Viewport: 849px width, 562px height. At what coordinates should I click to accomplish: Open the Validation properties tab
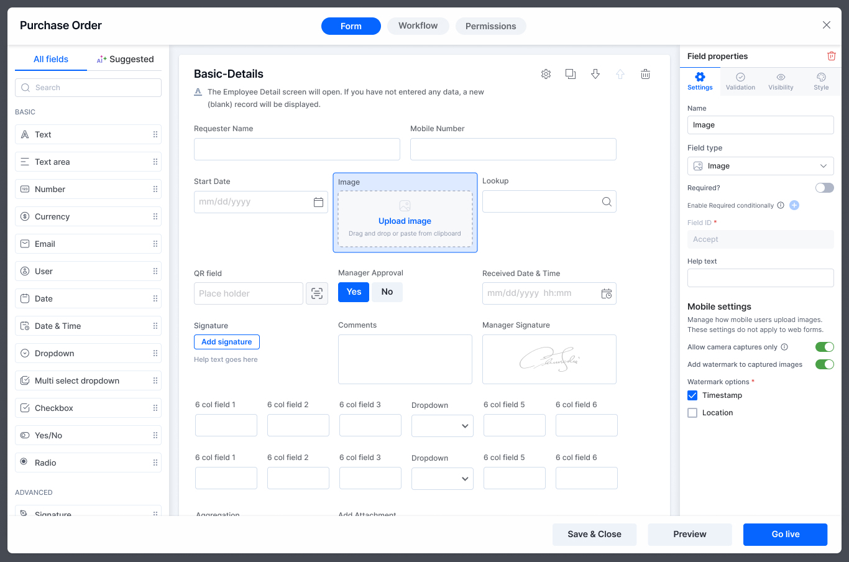740,81
